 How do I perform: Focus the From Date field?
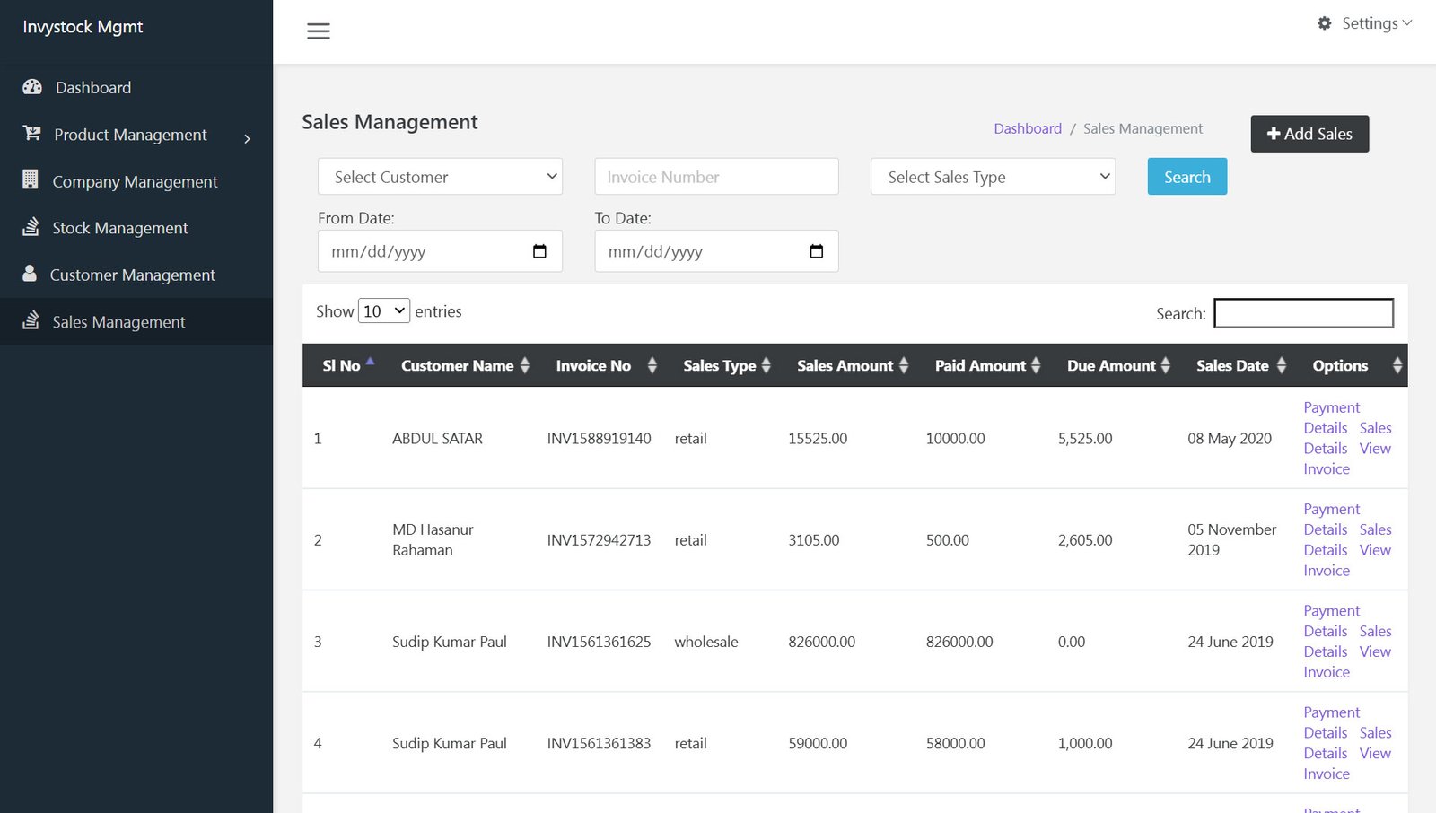pos(440,251)
